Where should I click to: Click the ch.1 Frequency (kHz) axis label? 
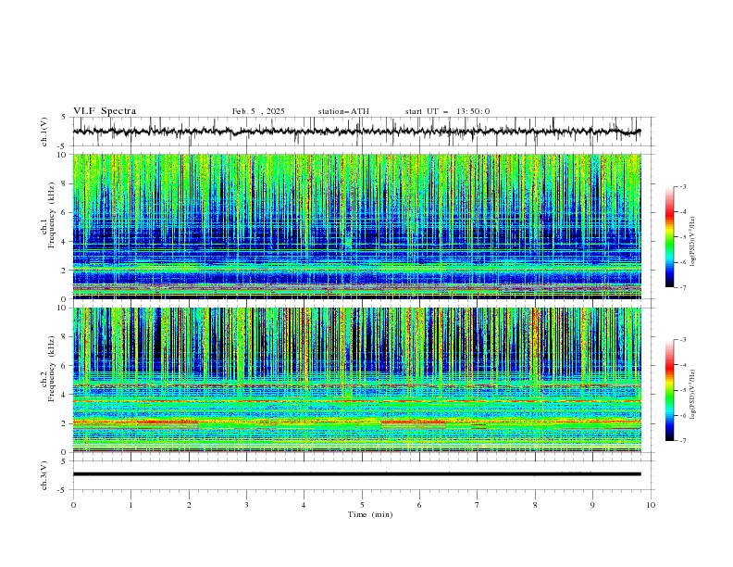coord(48,213)
